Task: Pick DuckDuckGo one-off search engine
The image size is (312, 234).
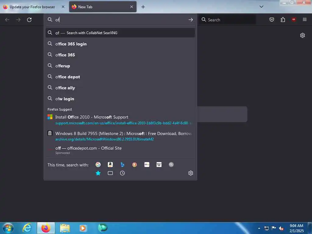Action: [134, 165]
